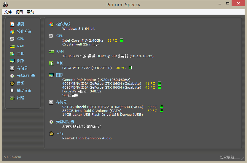Click the 图像 heading link in summary
247x163 pixels.
click(x=60, y=75)
